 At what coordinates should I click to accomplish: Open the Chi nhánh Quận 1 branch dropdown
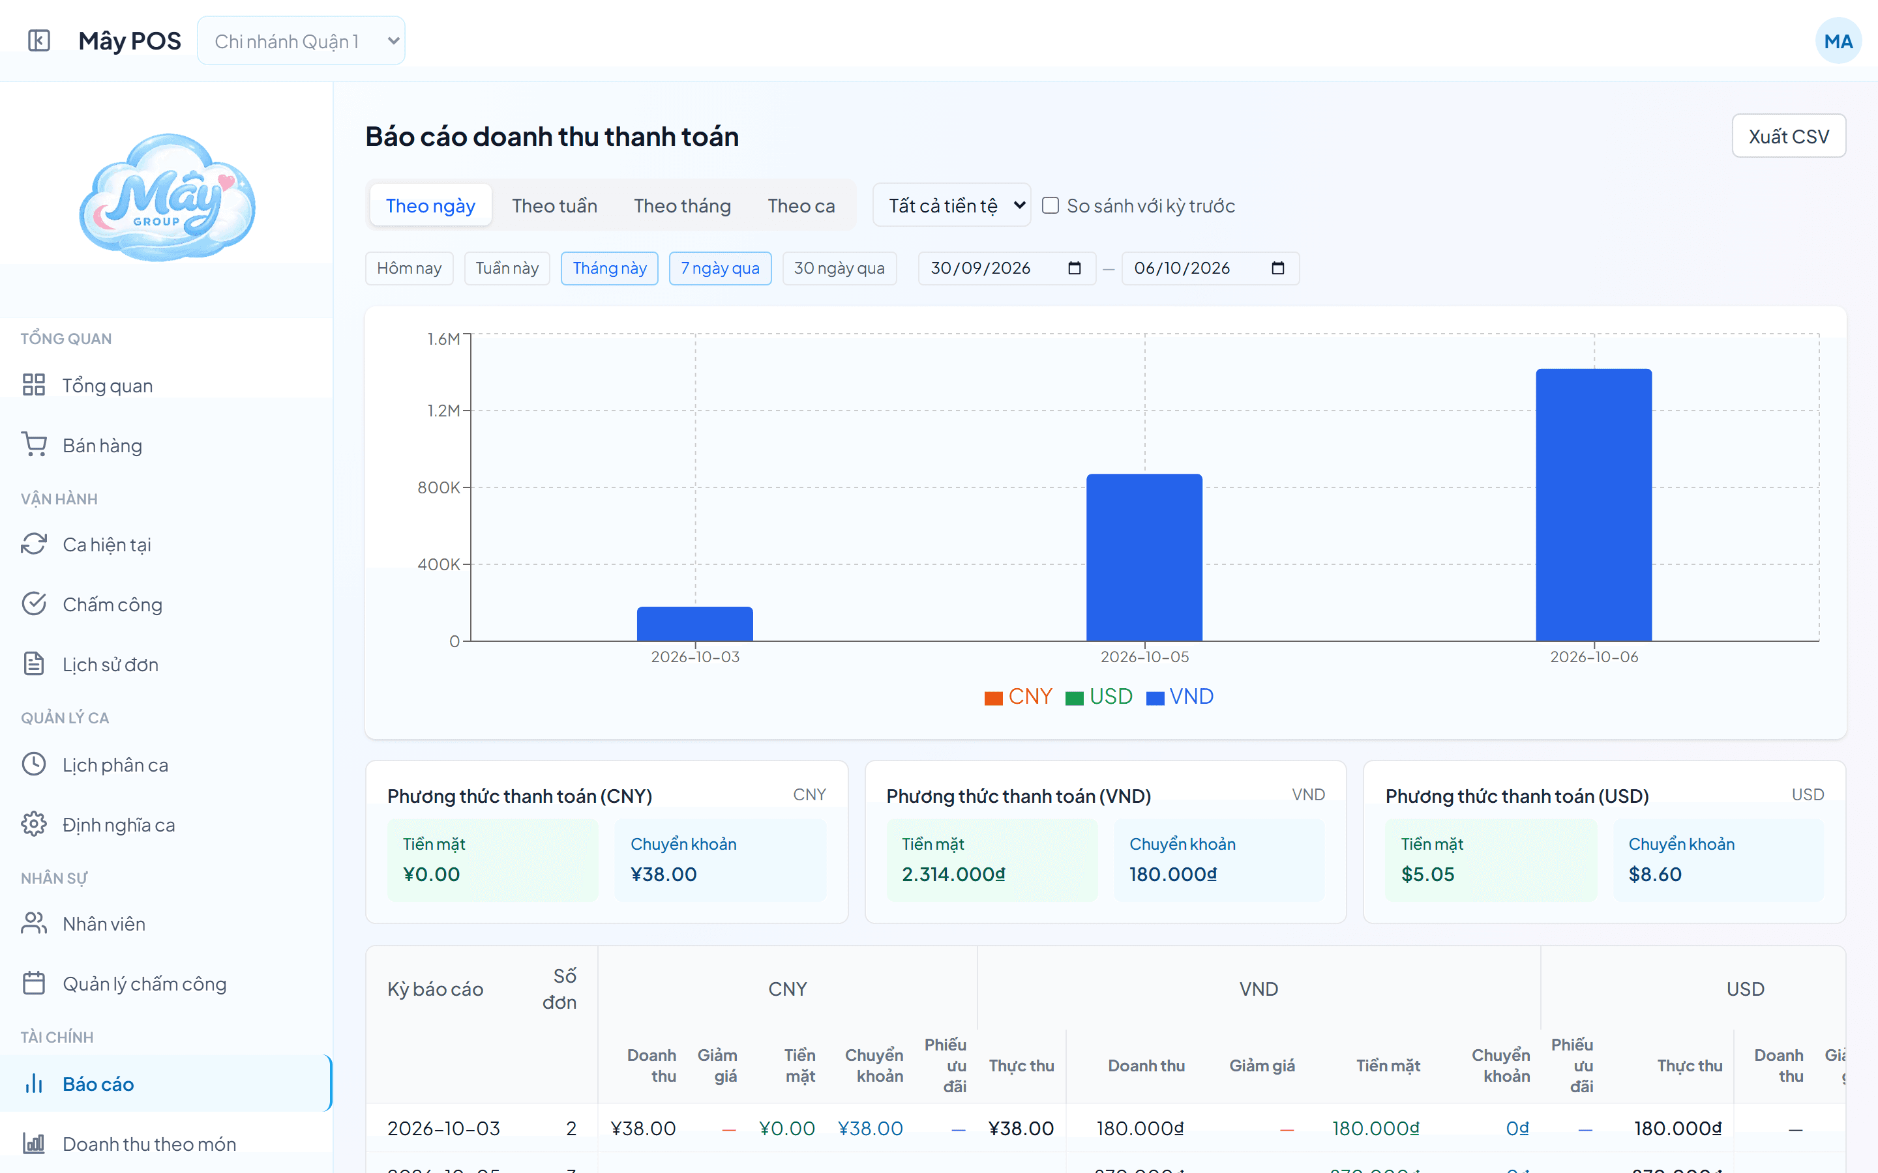point(301,40)
